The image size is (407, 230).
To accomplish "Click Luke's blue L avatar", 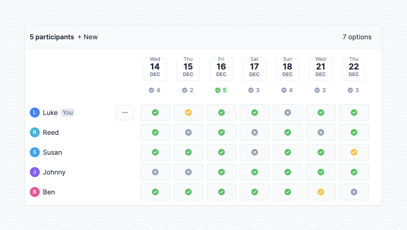I will point(34,113).
